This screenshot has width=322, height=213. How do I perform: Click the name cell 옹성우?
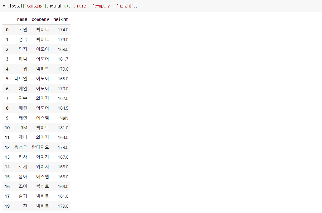21,147
